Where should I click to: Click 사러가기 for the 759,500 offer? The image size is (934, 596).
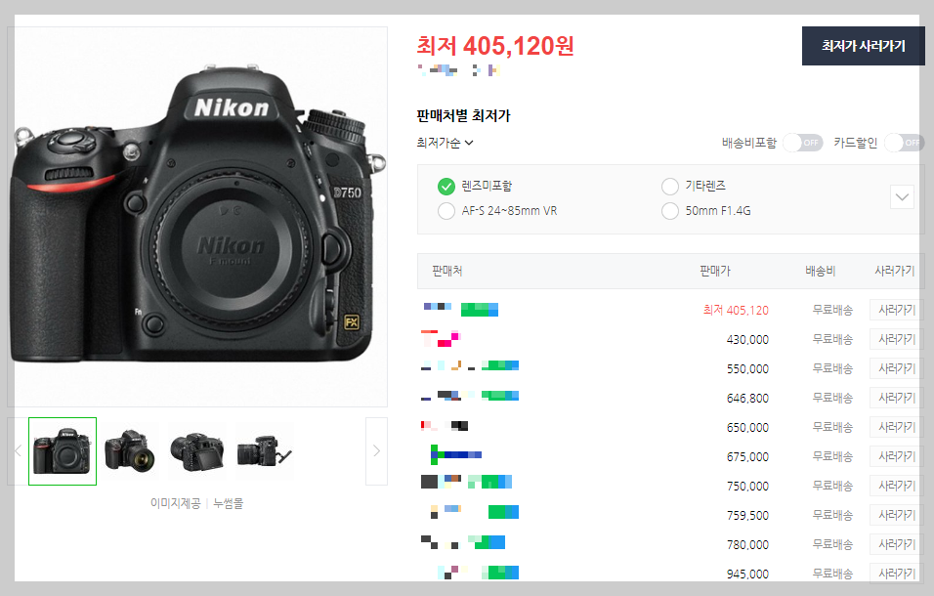[897, 515]
